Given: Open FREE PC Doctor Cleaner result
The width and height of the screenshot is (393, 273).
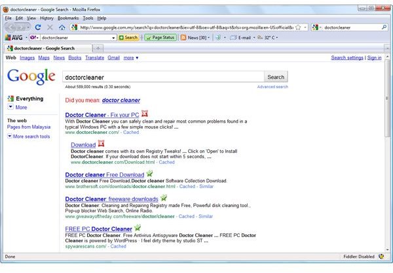Looking at the screenshot, I should (x=98, y=229).
